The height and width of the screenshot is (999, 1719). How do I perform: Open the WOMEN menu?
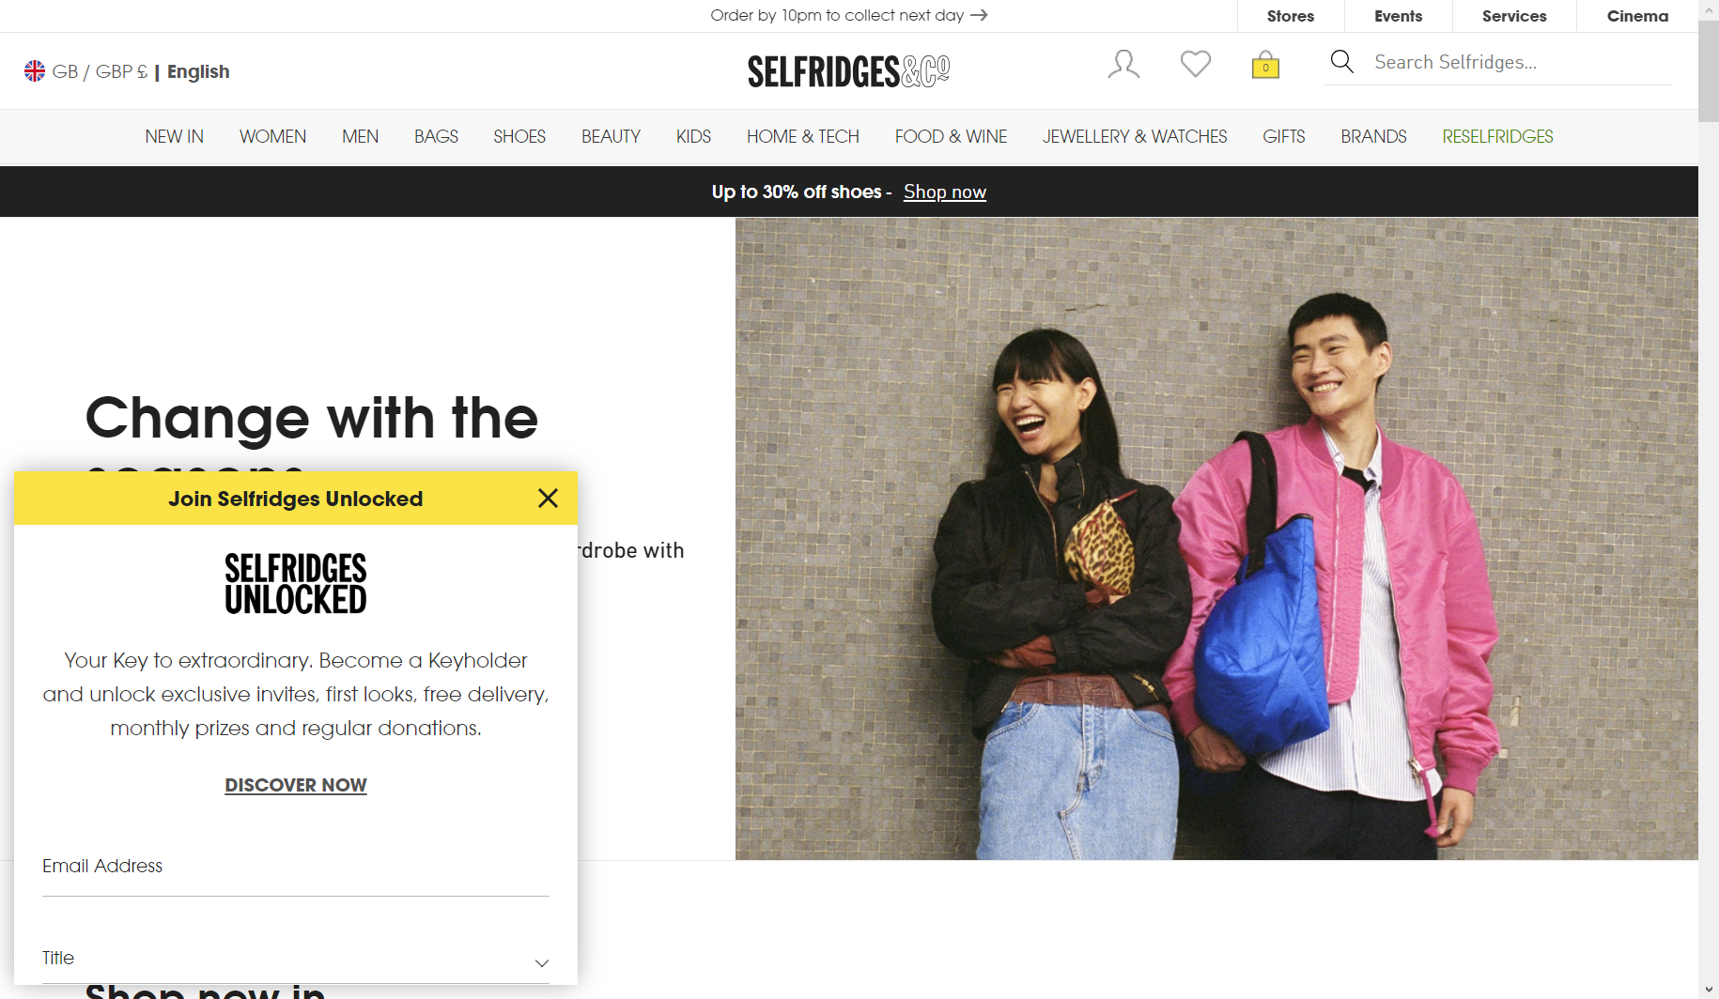click(272, 137)
